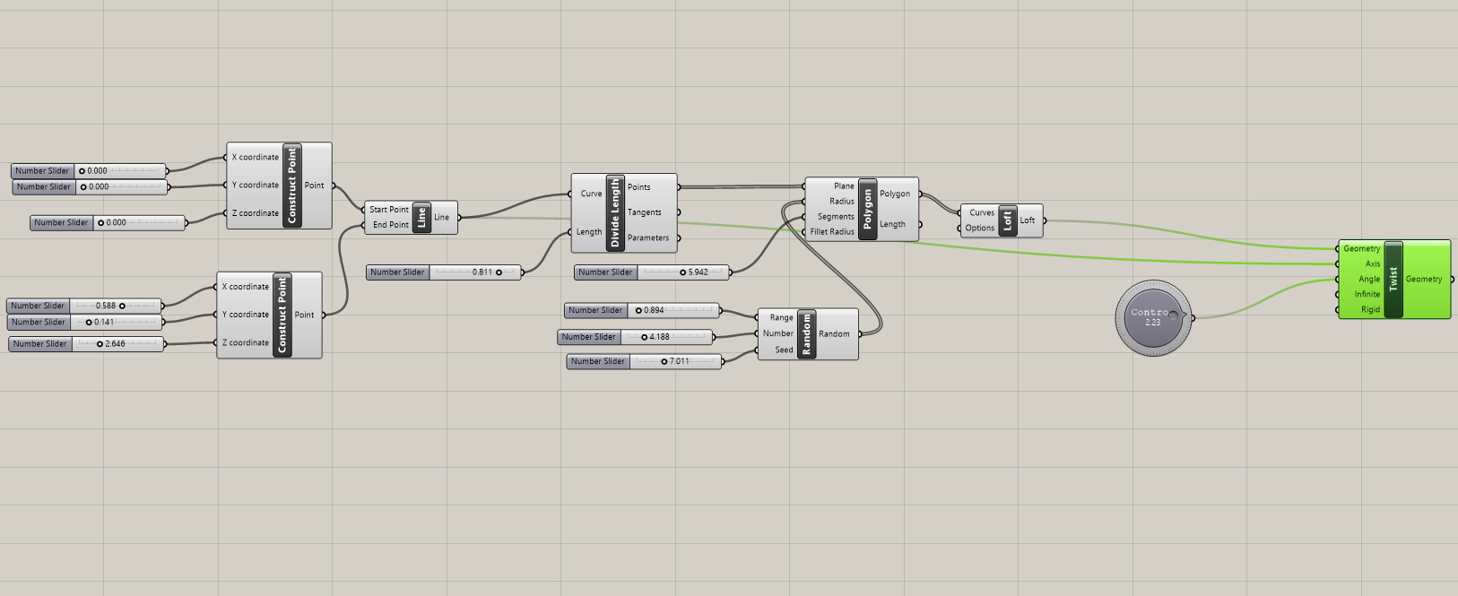Viewport: 1458px width, 596px height.
Task: Click the Geometry input on Twist
Action: 1362,249
